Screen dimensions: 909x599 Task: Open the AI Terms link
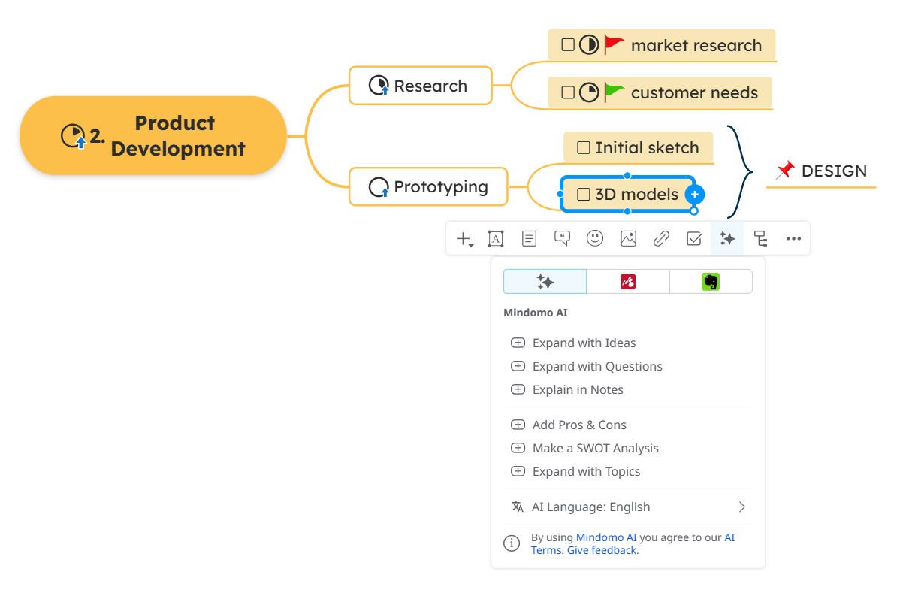coord(729,537)
